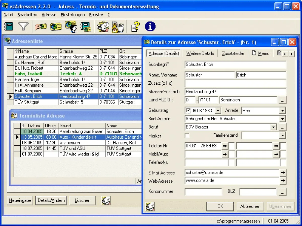Viewport: 302px width, 226px height.
Task: Click the yellow question mark help icon
Action: (135, 26)
